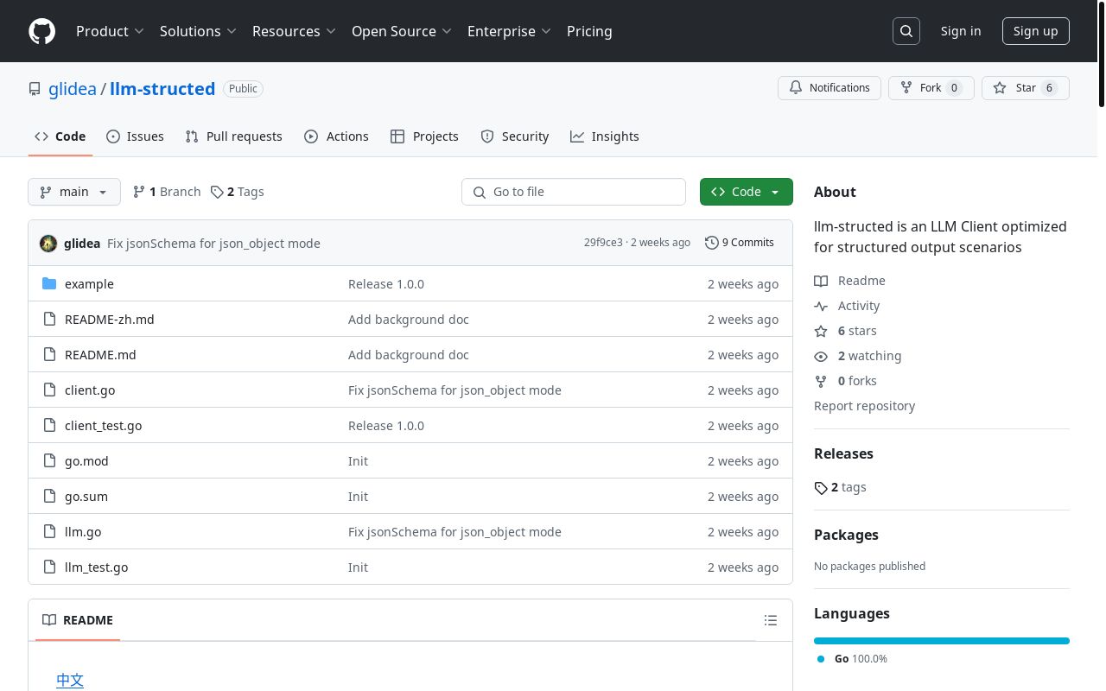
Task: Click the Activity pulse icon
Action: tap(821, 306)
